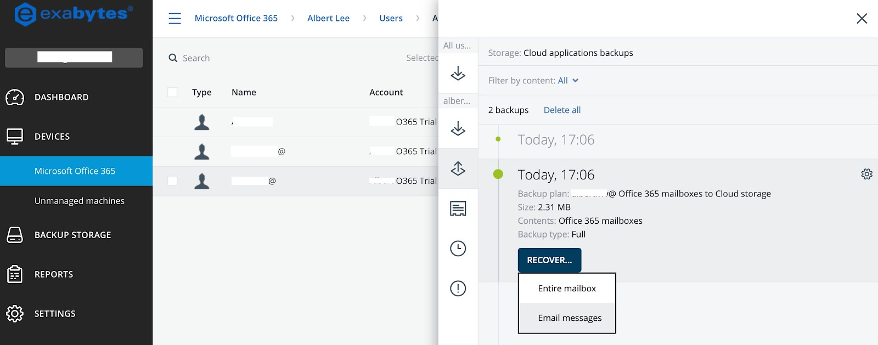Click O365 Trial in second row
Viewport: 878px width, 345px height.
(416, 151)
